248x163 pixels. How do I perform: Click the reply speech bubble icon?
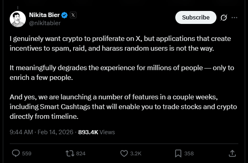16,153
